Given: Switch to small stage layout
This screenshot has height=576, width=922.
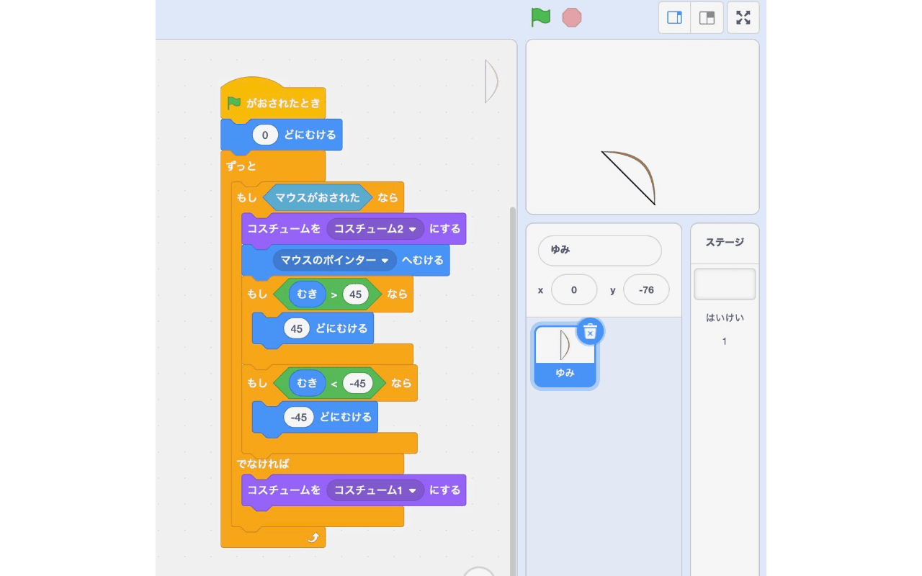Looking at the screenshot, I should point(675,17).
